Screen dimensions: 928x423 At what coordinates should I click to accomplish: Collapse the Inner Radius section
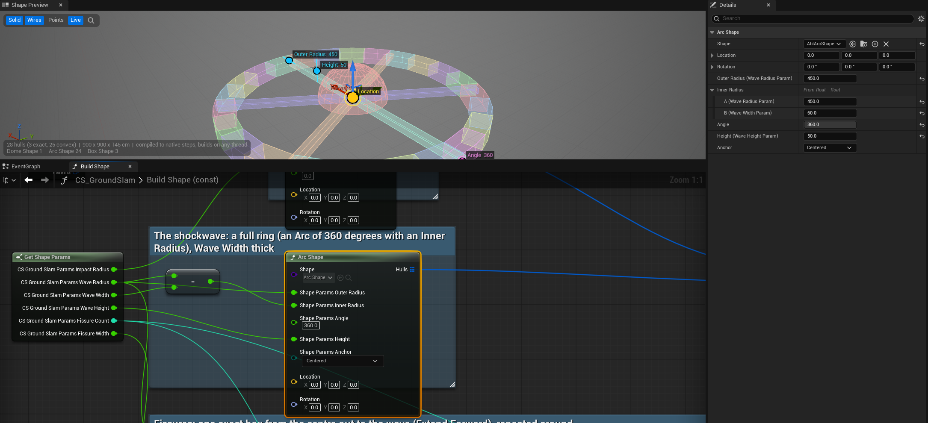tap(712, 90)
